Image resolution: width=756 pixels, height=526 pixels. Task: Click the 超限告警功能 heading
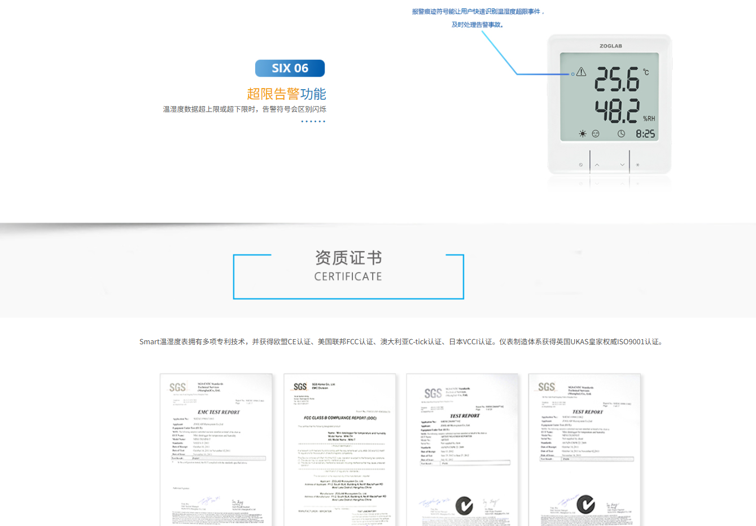coord(286,94)
